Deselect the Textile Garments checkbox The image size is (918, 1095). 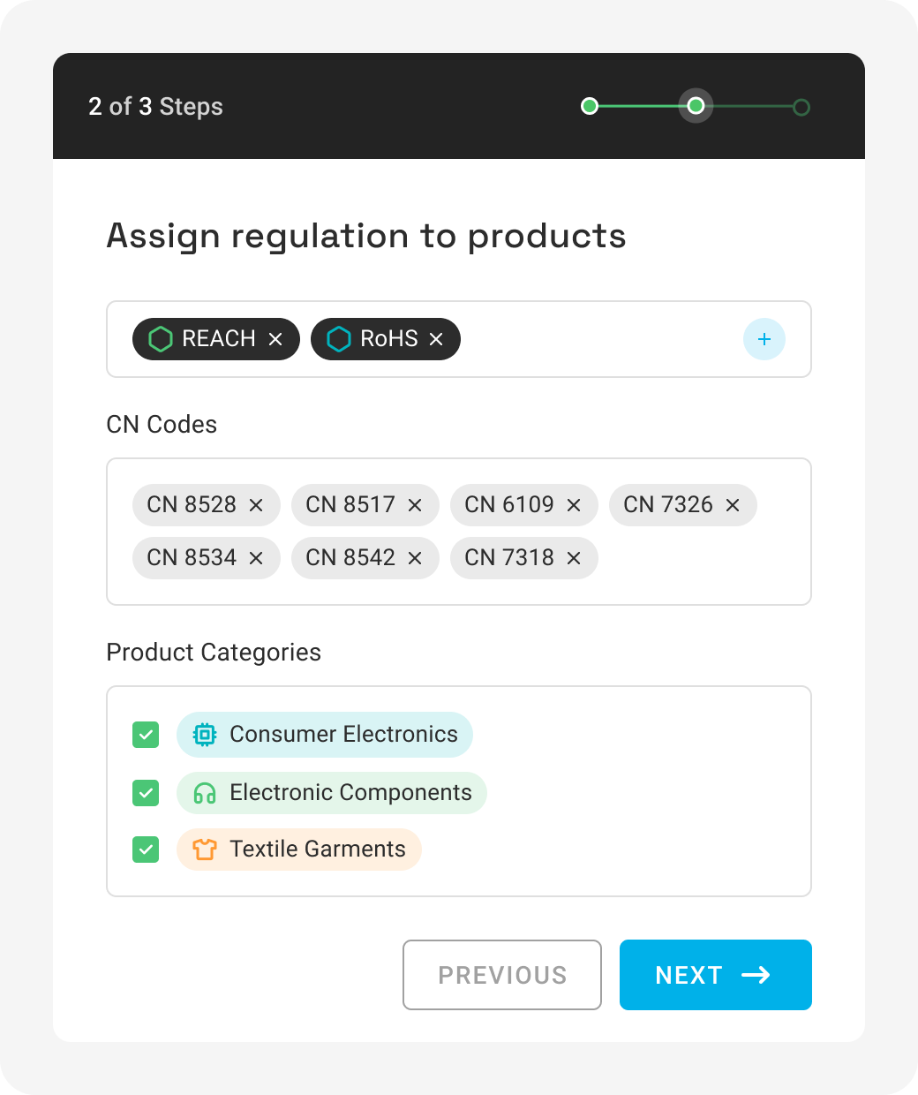[x=146, y=850]
